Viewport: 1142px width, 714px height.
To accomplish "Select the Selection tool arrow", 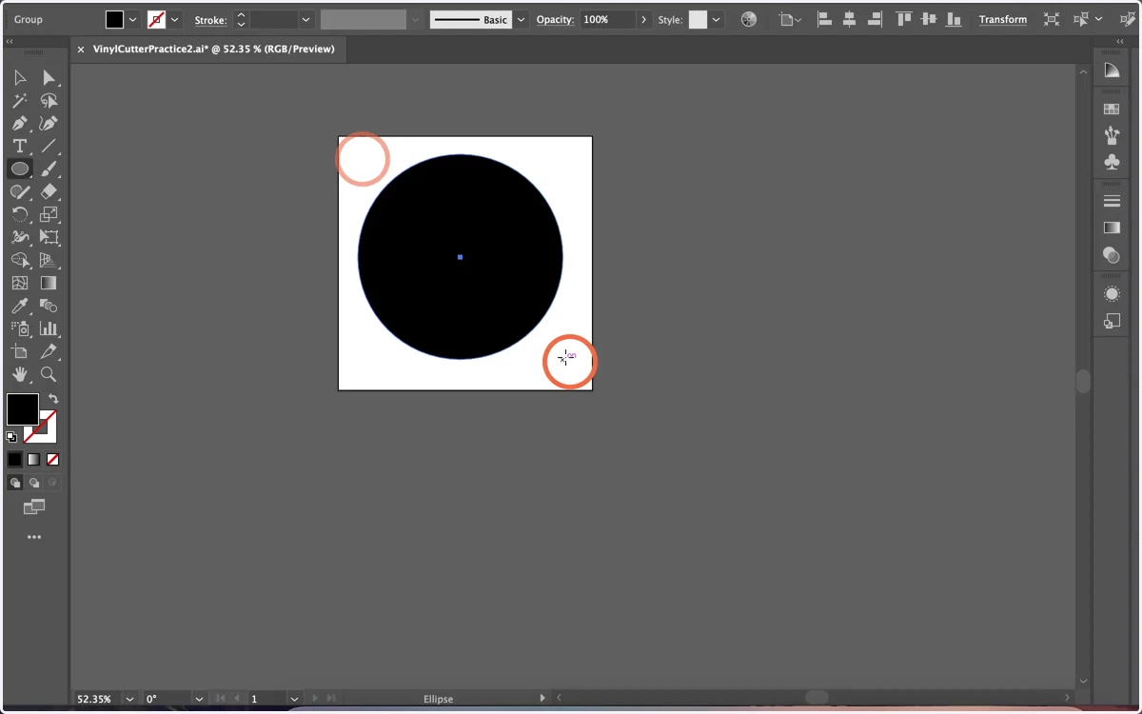I will pyautogui.click(x=20, y=78).
